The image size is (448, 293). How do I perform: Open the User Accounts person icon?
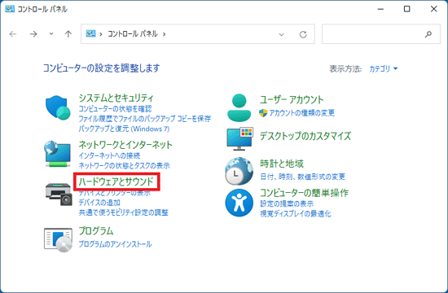pyautogui.click(x=239, y=107)
